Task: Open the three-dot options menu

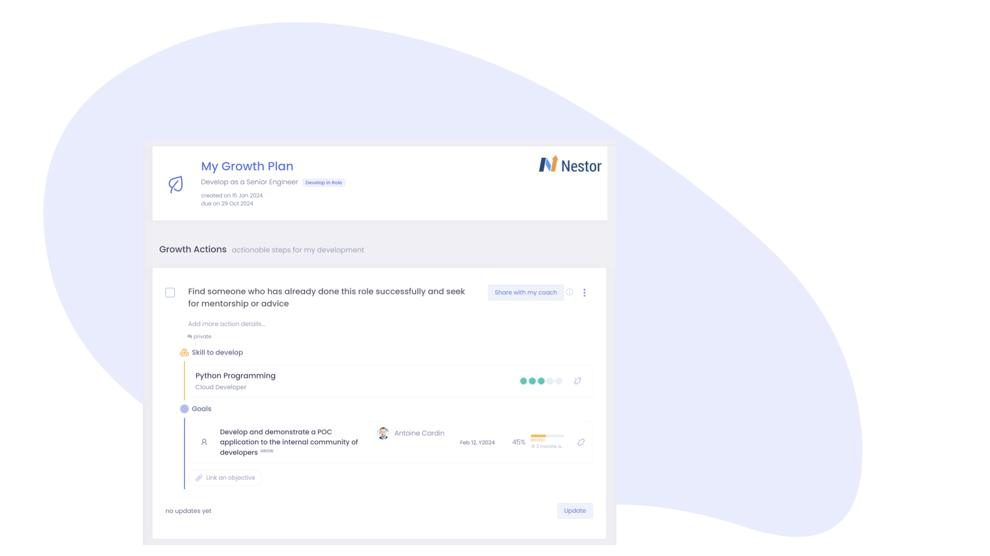Action: 585,292
